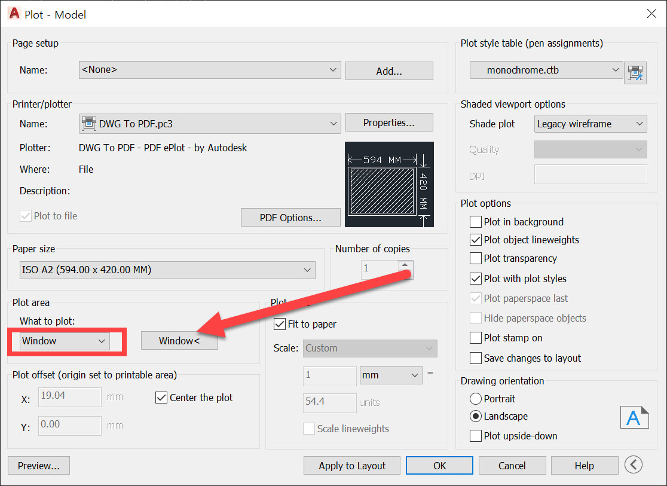Screen dimensions: 667x486
Task: Toggle Scale lineweights checkbox
Action: point(309,429)
